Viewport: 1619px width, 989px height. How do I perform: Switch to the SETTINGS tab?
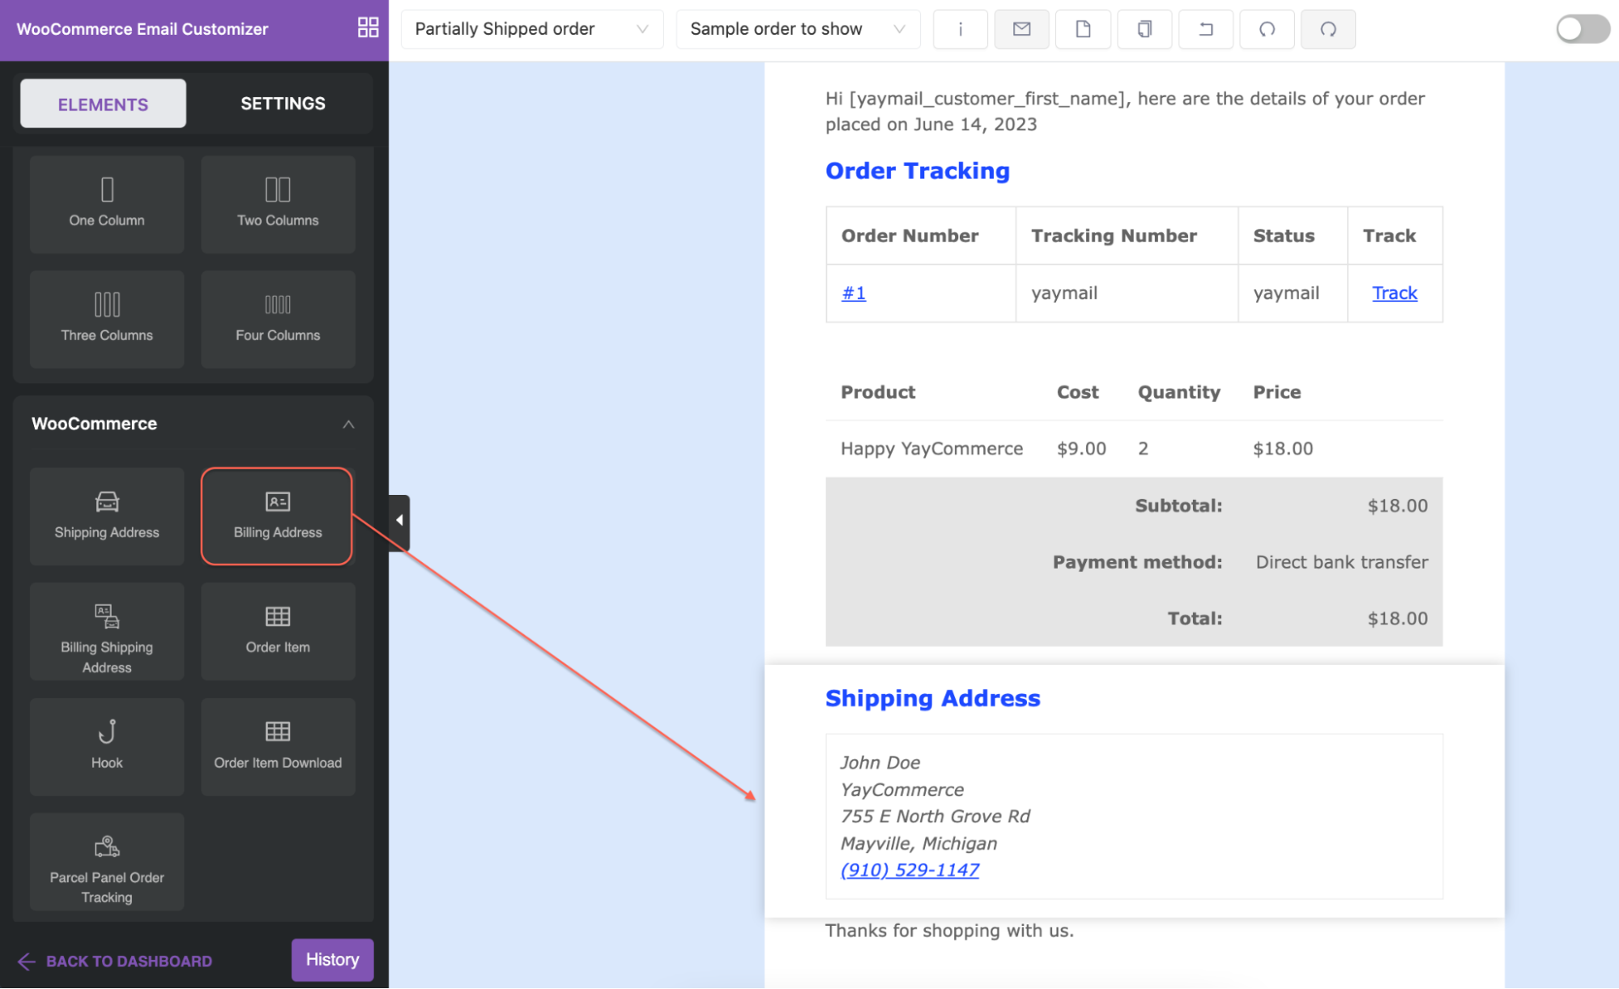(283, 104)
